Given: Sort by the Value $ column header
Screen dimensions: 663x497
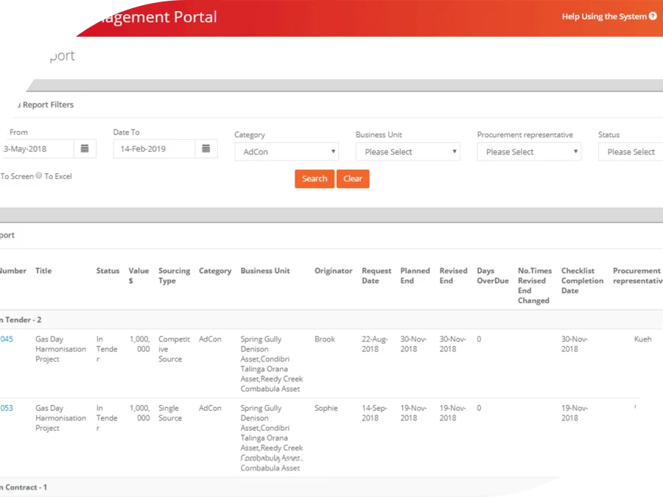Looking at the screenshot, I should [x=138, y=275].
